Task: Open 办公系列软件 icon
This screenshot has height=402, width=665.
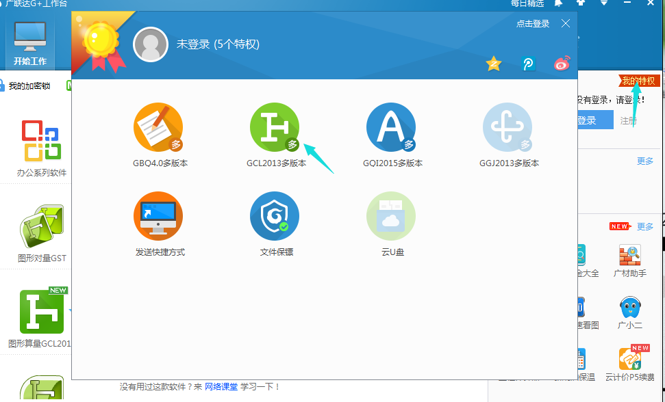Action: click(x=42, y=141)
